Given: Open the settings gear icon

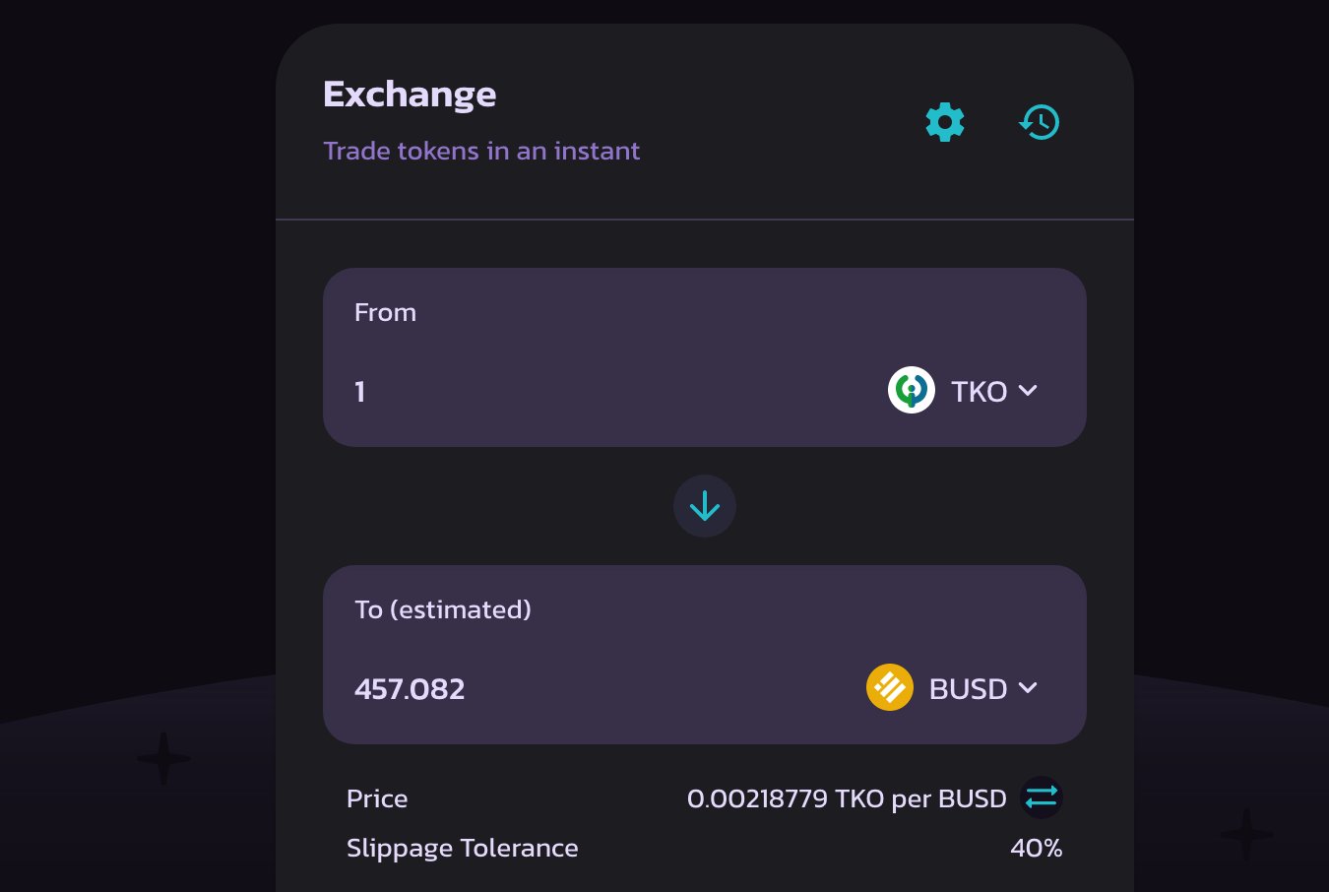Looking at the screenshot, I should click(945, 122).
